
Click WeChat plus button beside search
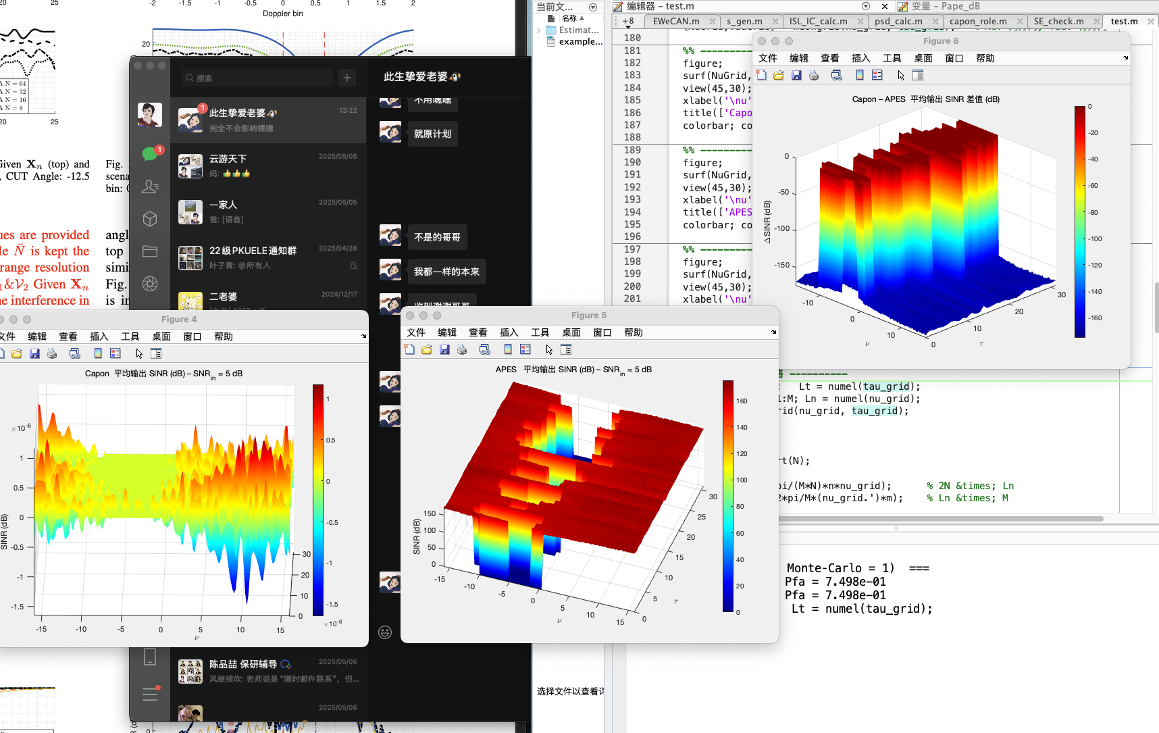pos(347,78)
